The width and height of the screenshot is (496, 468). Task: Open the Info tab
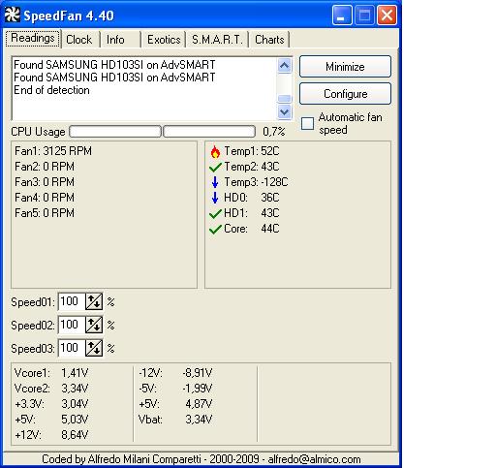[115, 40]
